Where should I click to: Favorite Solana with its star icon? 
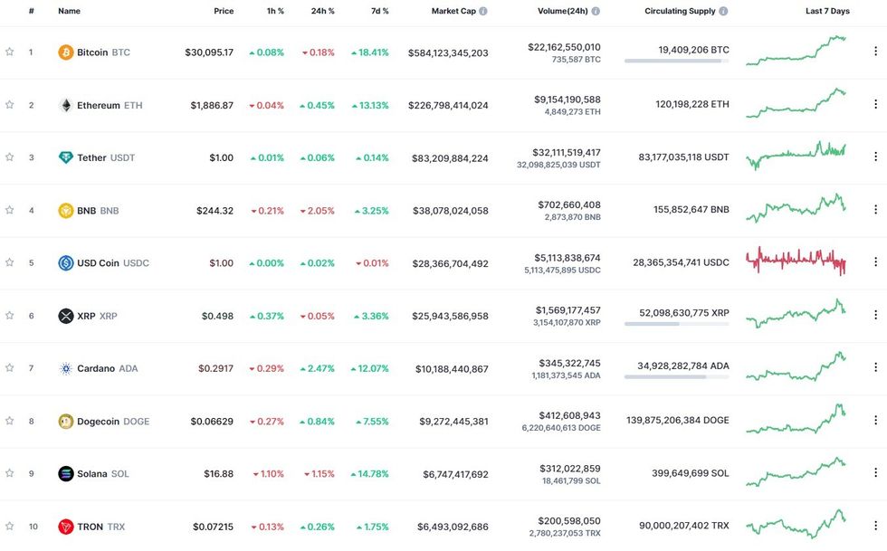pyautogui.click(x=10, y=473)
